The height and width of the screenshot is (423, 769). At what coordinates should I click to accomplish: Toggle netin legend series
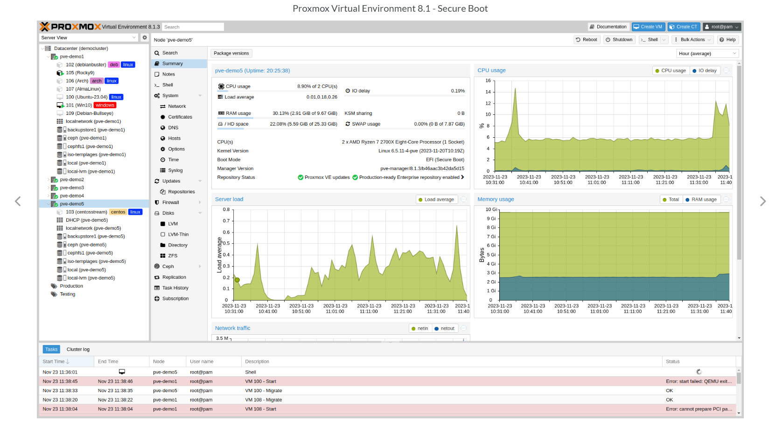click(420, 329)
